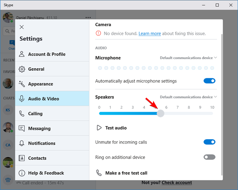
Task: Click the speaker volume slider handle
Action: coord(161,114)
